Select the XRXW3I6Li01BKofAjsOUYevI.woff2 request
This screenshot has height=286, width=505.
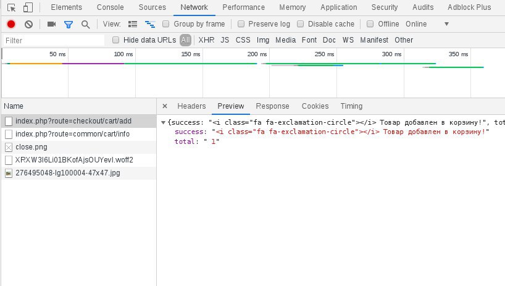78,160
